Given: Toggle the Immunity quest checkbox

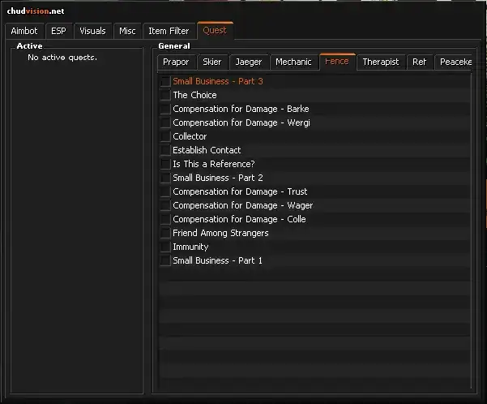Looking at the screenshot, I should (x=165, y=247).
